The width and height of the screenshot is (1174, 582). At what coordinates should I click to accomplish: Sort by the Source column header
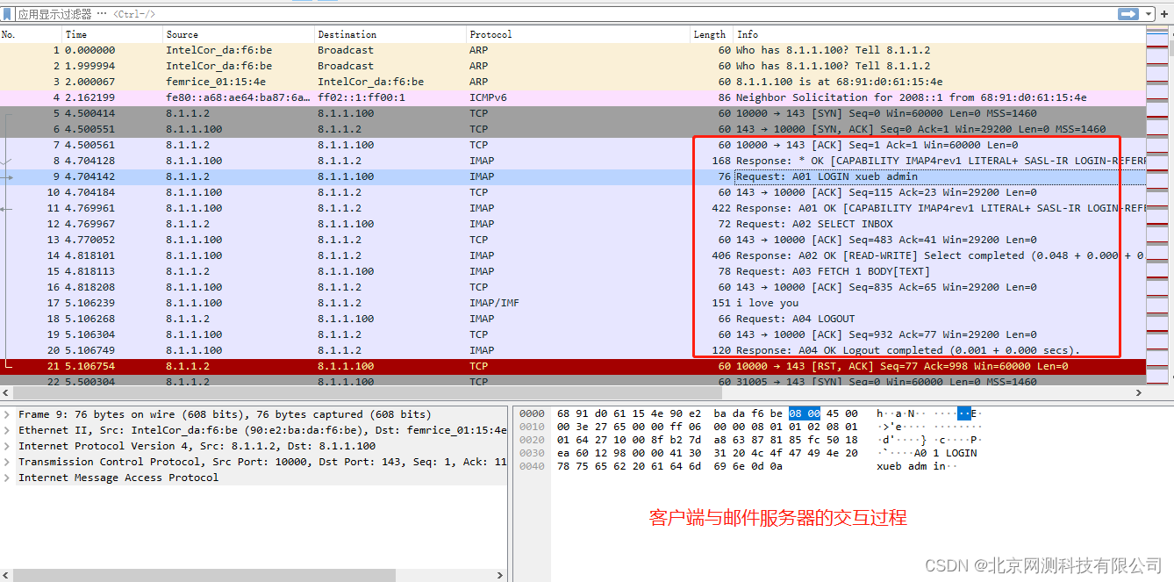(239, 34)
